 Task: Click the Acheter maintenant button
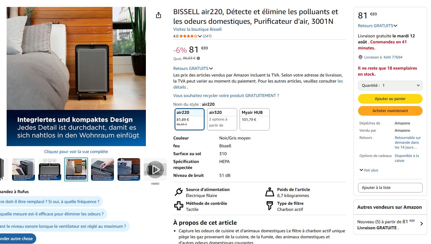click(390, 111)
